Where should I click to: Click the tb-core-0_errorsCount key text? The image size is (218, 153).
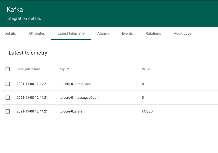pyautogui.click(x=76, y=84)
